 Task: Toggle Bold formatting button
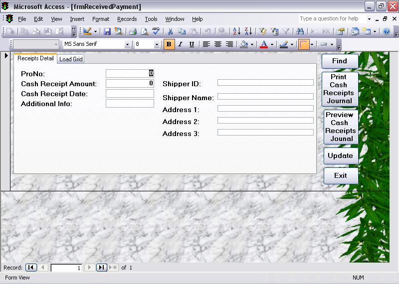(x=169, y=44)
